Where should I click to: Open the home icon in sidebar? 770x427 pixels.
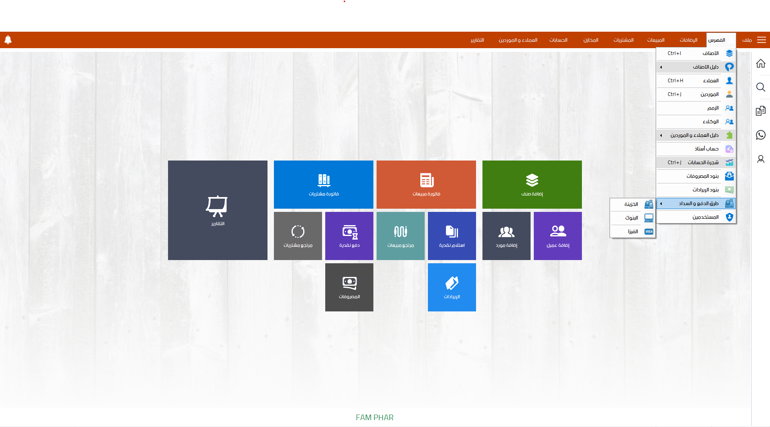760,63
